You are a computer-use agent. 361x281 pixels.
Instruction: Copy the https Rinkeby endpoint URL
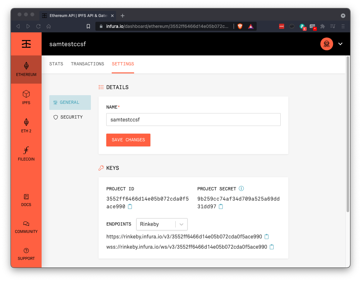[267, 236]
